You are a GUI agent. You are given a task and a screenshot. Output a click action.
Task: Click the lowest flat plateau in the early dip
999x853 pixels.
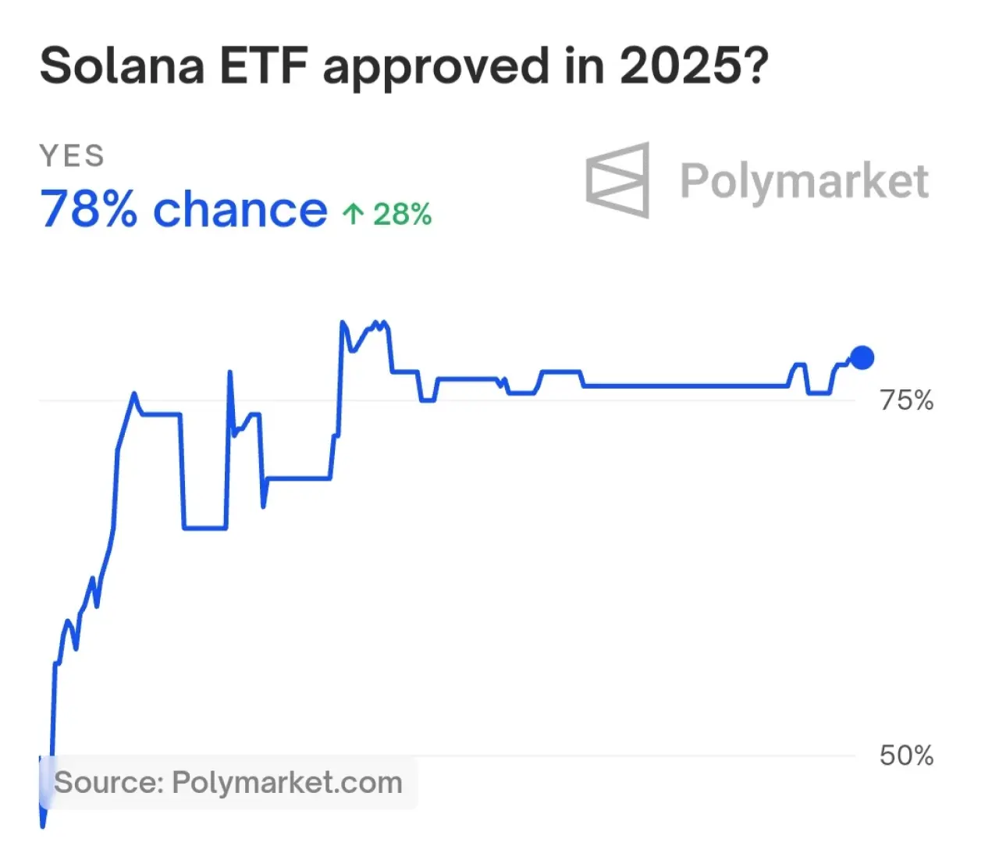[204, 528]
